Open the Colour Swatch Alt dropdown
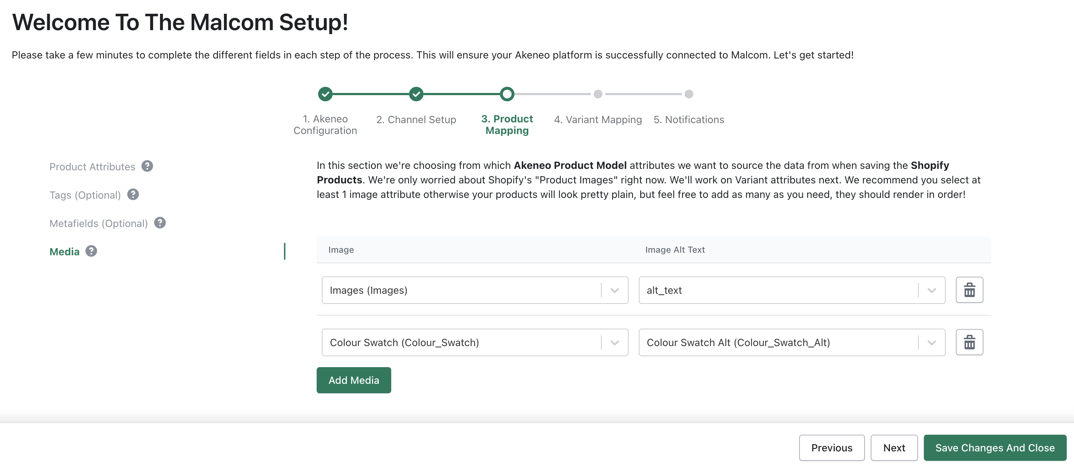Screen dimensions: 1074x467 931,343
